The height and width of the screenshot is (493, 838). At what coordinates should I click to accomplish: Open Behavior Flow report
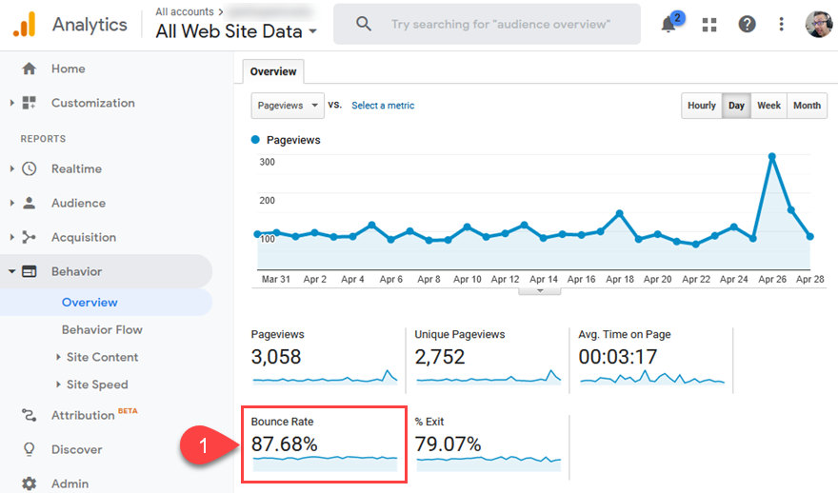[x=102, y=329]
